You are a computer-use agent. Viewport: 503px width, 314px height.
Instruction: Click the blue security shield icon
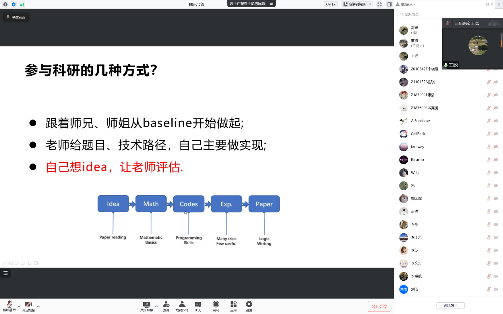pyautogui.click(x=13, y=4)
